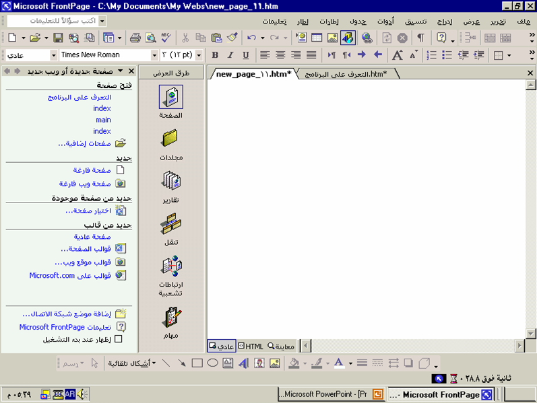Click the ask a question input field
The width and height of the screenshot is (537, 403).
pyautogui.click(x=53, y=21)
